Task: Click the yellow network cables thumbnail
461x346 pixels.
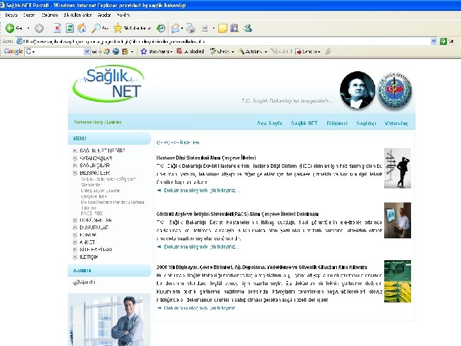Action: (x=398, y=281)
